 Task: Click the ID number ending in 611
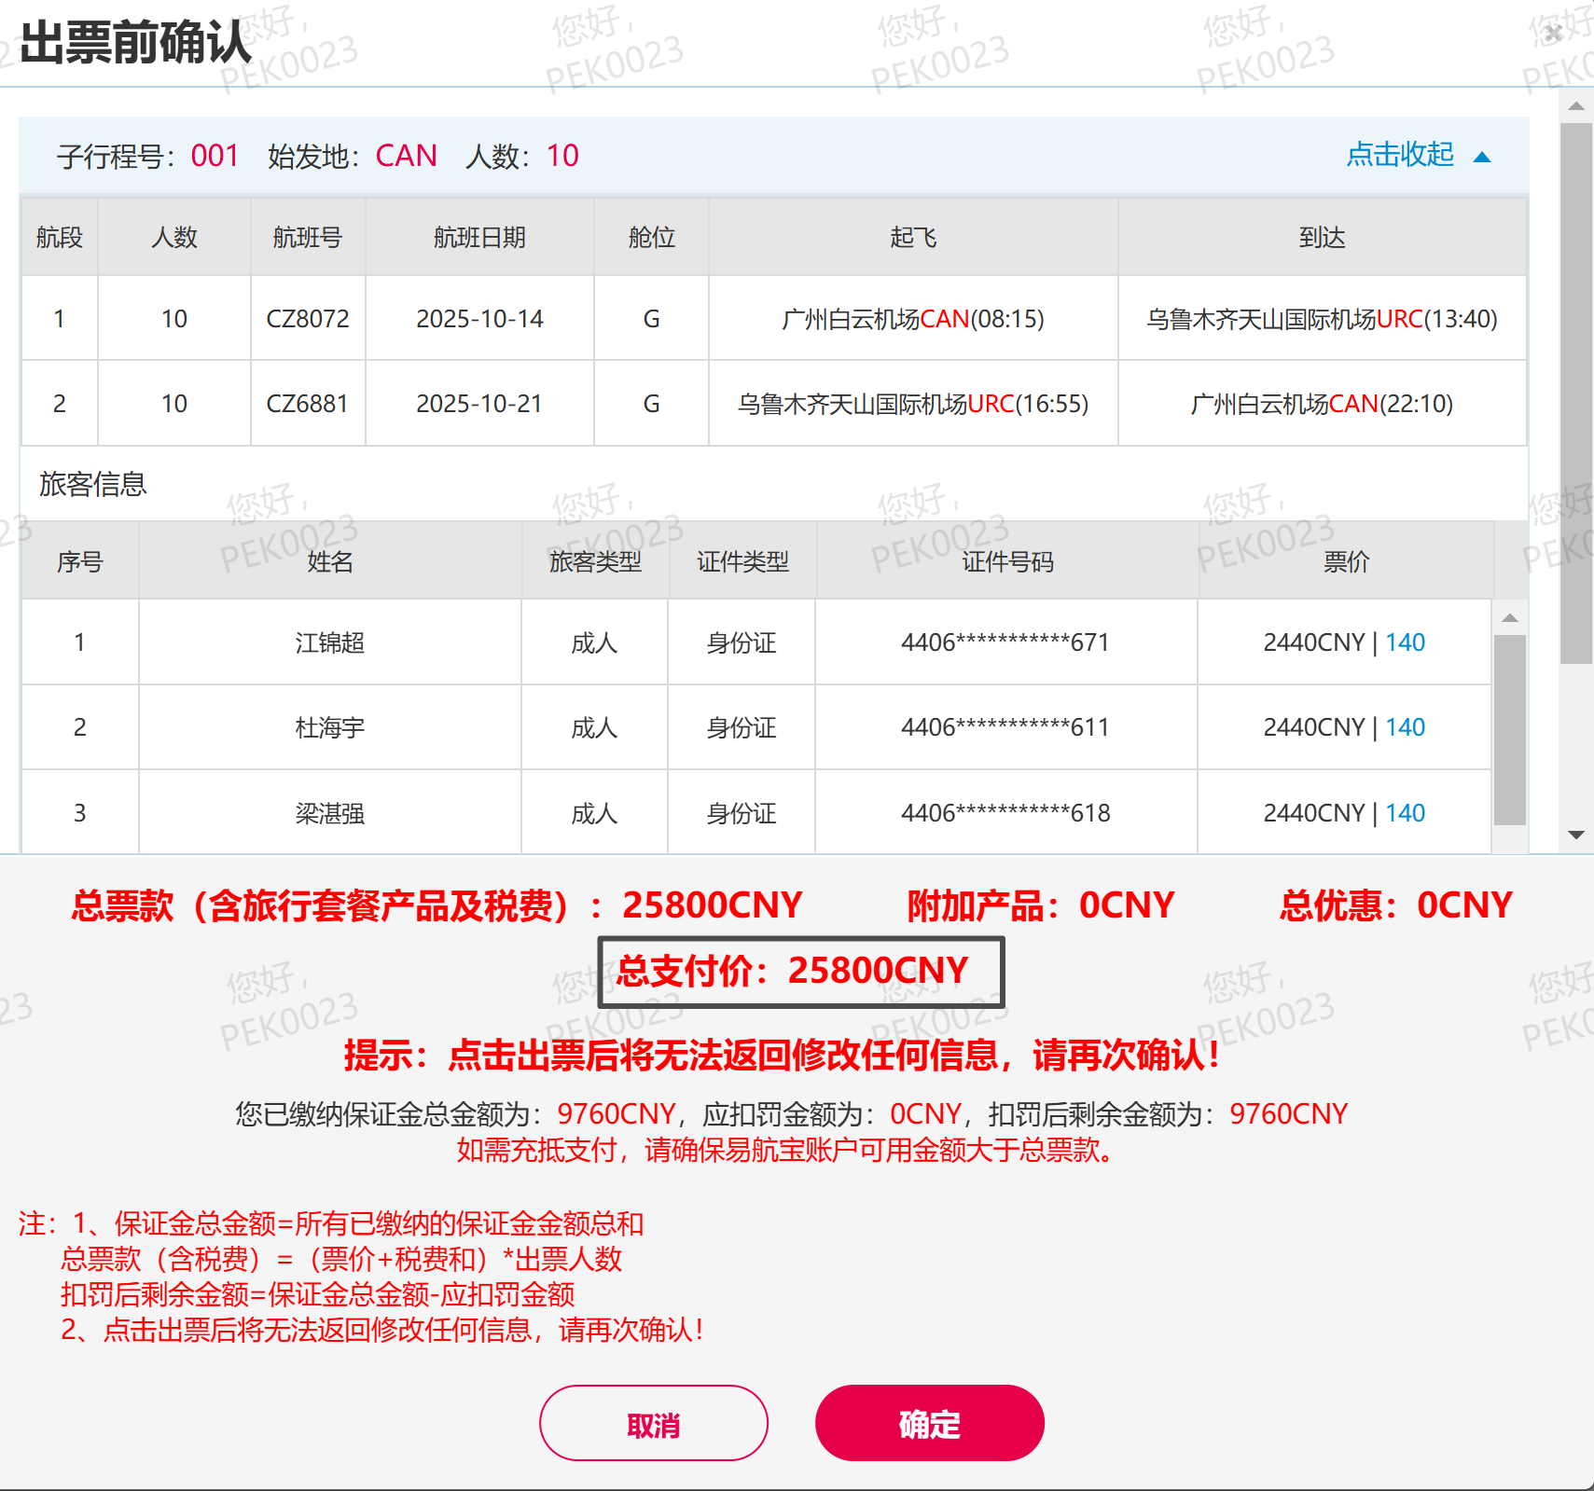tap(1005, 727)
